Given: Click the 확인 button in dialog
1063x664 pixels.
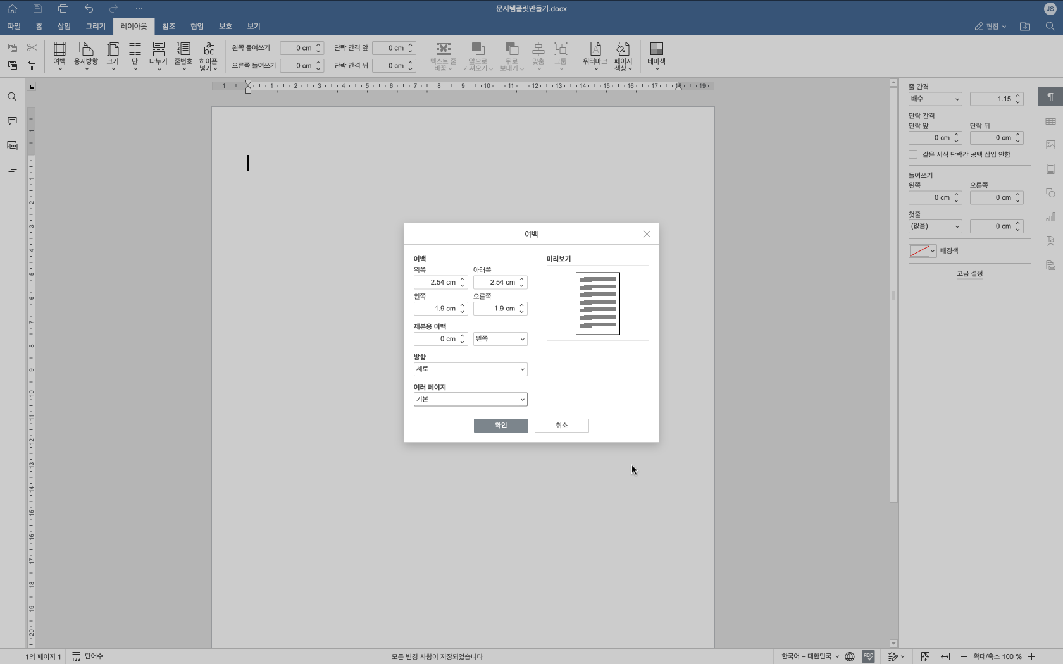Looking at the screenshot, I should [500, 426].
